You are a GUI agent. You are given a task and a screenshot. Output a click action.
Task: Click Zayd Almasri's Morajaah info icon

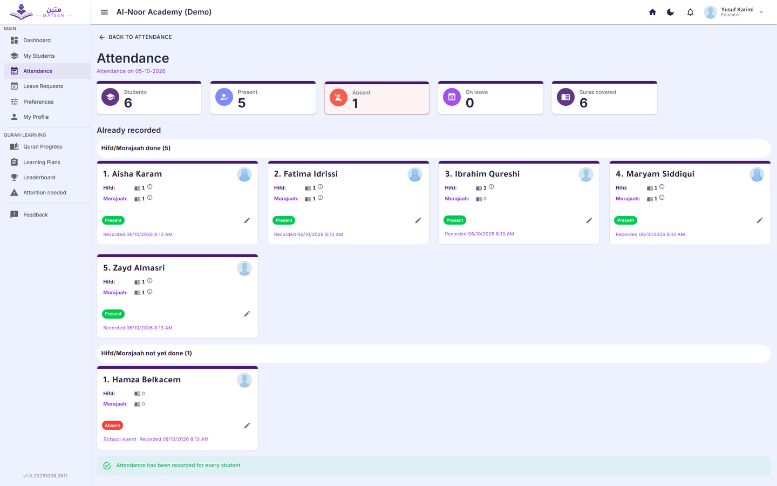150,292
